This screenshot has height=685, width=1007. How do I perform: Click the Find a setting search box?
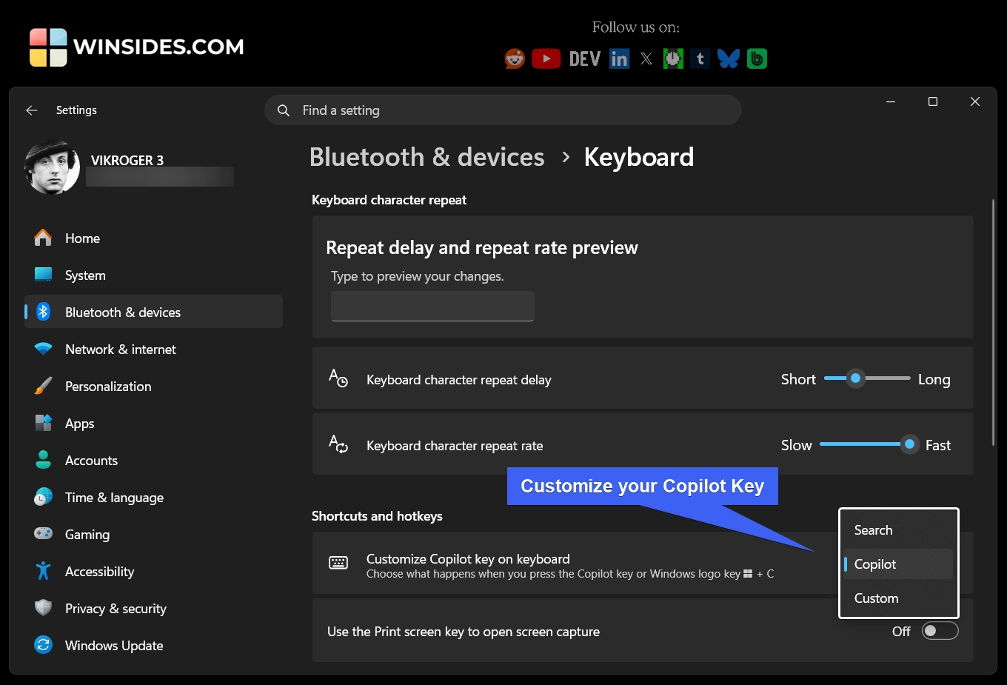503,110
